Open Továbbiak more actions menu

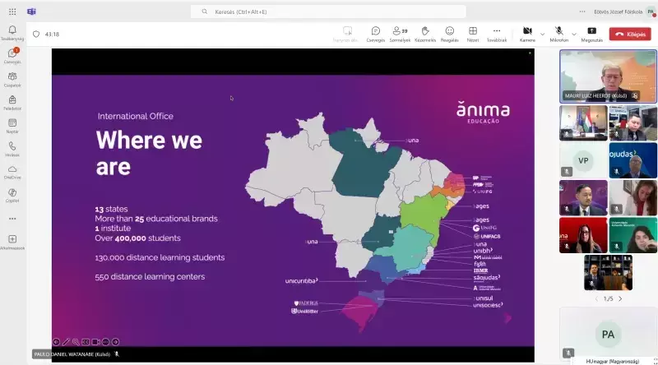pos(497,35)
